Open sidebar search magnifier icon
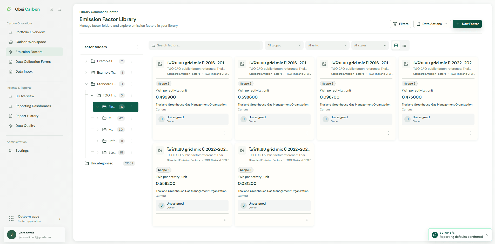This screenshot has width=495, height=244. [59, 9]
